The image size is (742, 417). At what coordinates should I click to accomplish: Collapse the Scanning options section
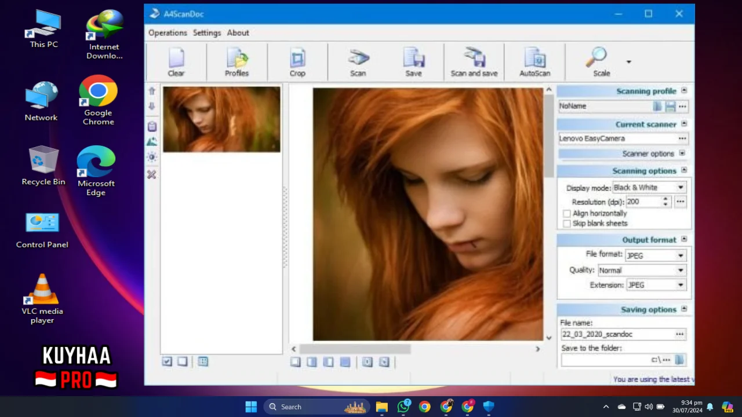tap(684, 170)
